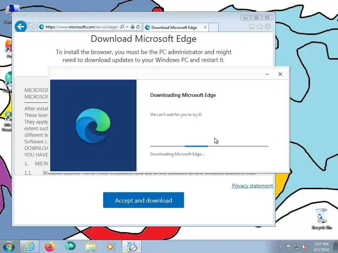Click Internet Explorer taskbar icon

pos(29,246)
